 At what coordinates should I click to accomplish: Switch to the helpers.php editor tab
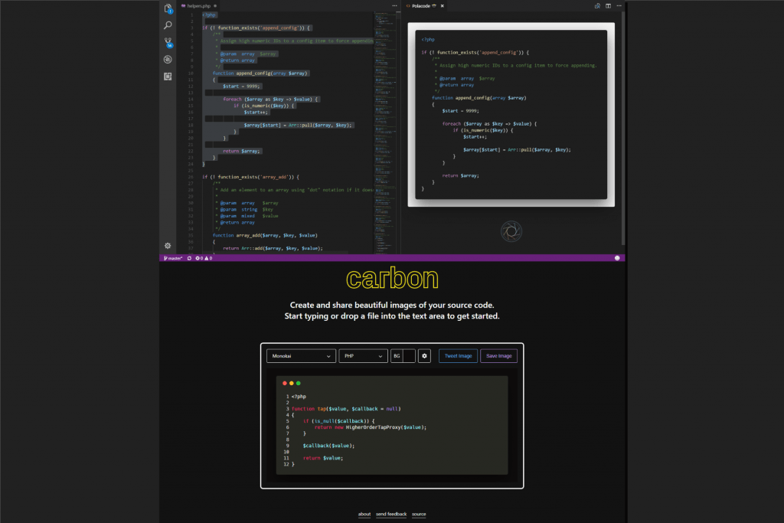tap(199, 6)
